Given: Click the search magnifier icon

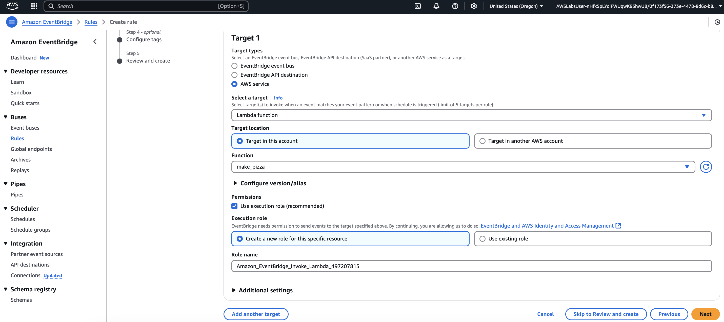Looking at the screenshot, I should pos(51,6).
